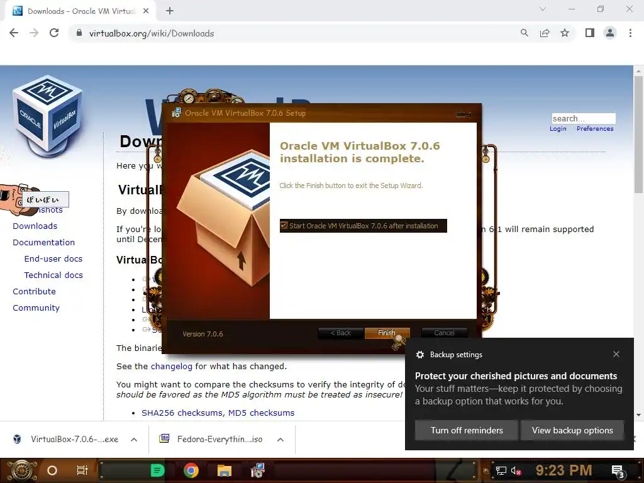644x483 pixels.
Task: Close the Backup settings notification
Action: [616, 354]
